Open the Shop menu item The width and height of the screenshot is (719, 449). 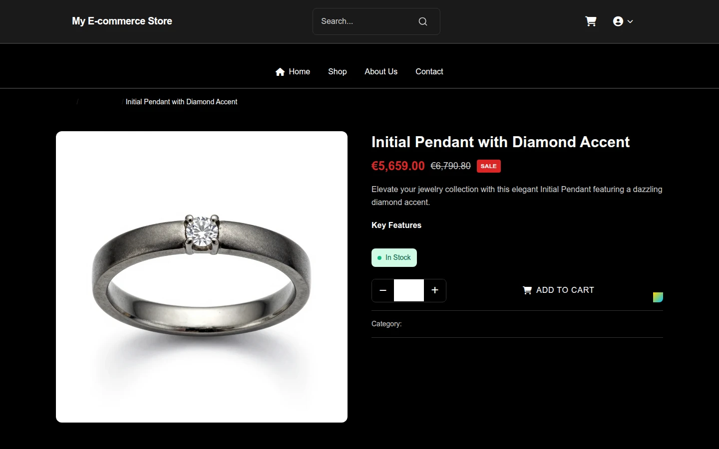click(338, 72)
